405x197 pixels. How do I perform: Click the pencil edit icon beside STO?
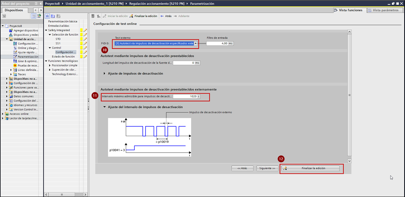click(x=85, y=39)
